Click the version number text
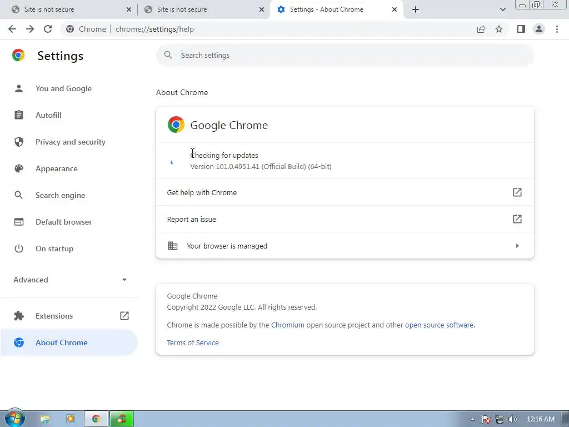The width and height of the screenshot is (569, 427). [x=261, y=167]
